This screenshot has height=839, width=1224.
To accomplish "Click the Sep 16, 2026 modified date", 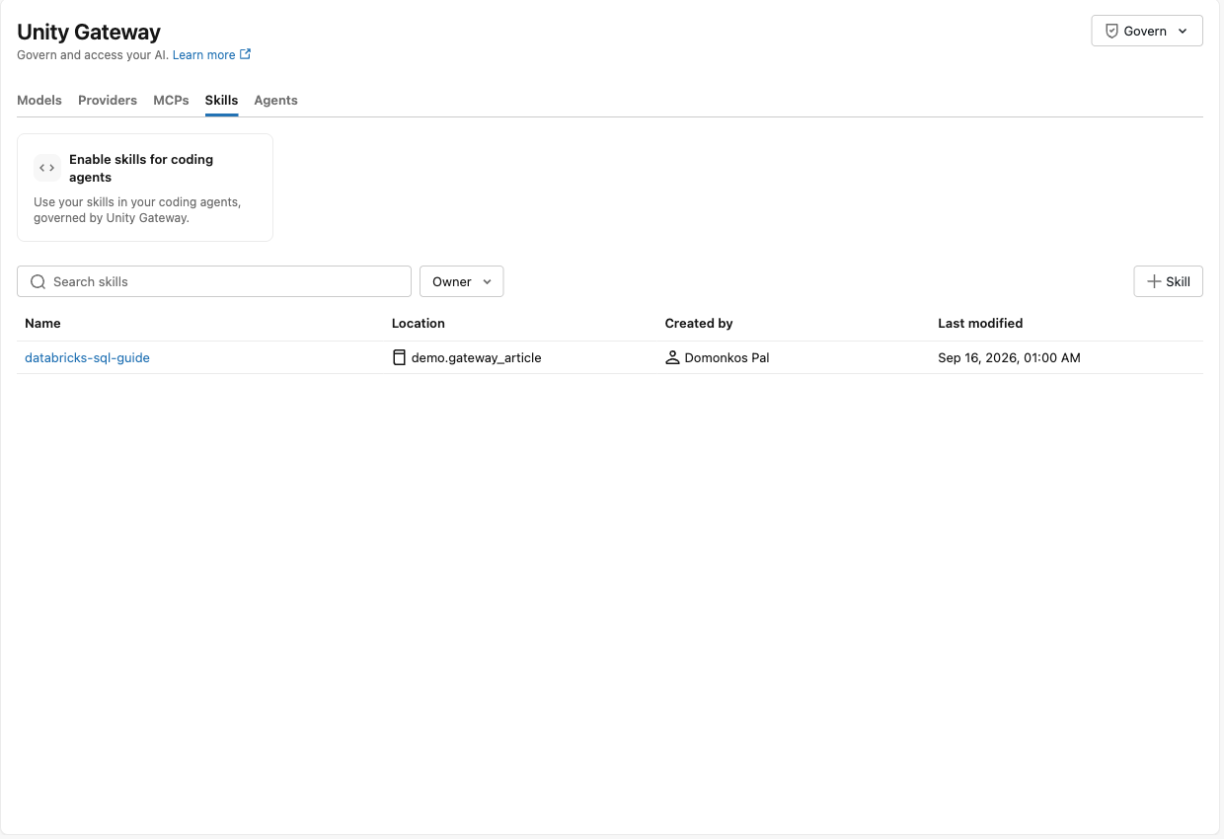I will (1009, 357).
